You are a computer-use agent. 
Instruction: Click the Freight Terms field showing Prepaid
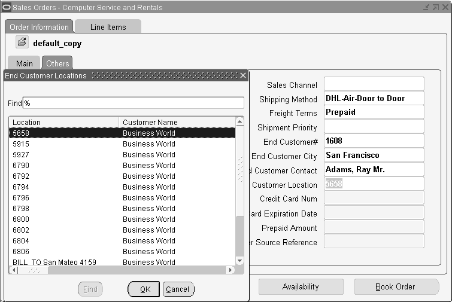[x=374, y=112]
